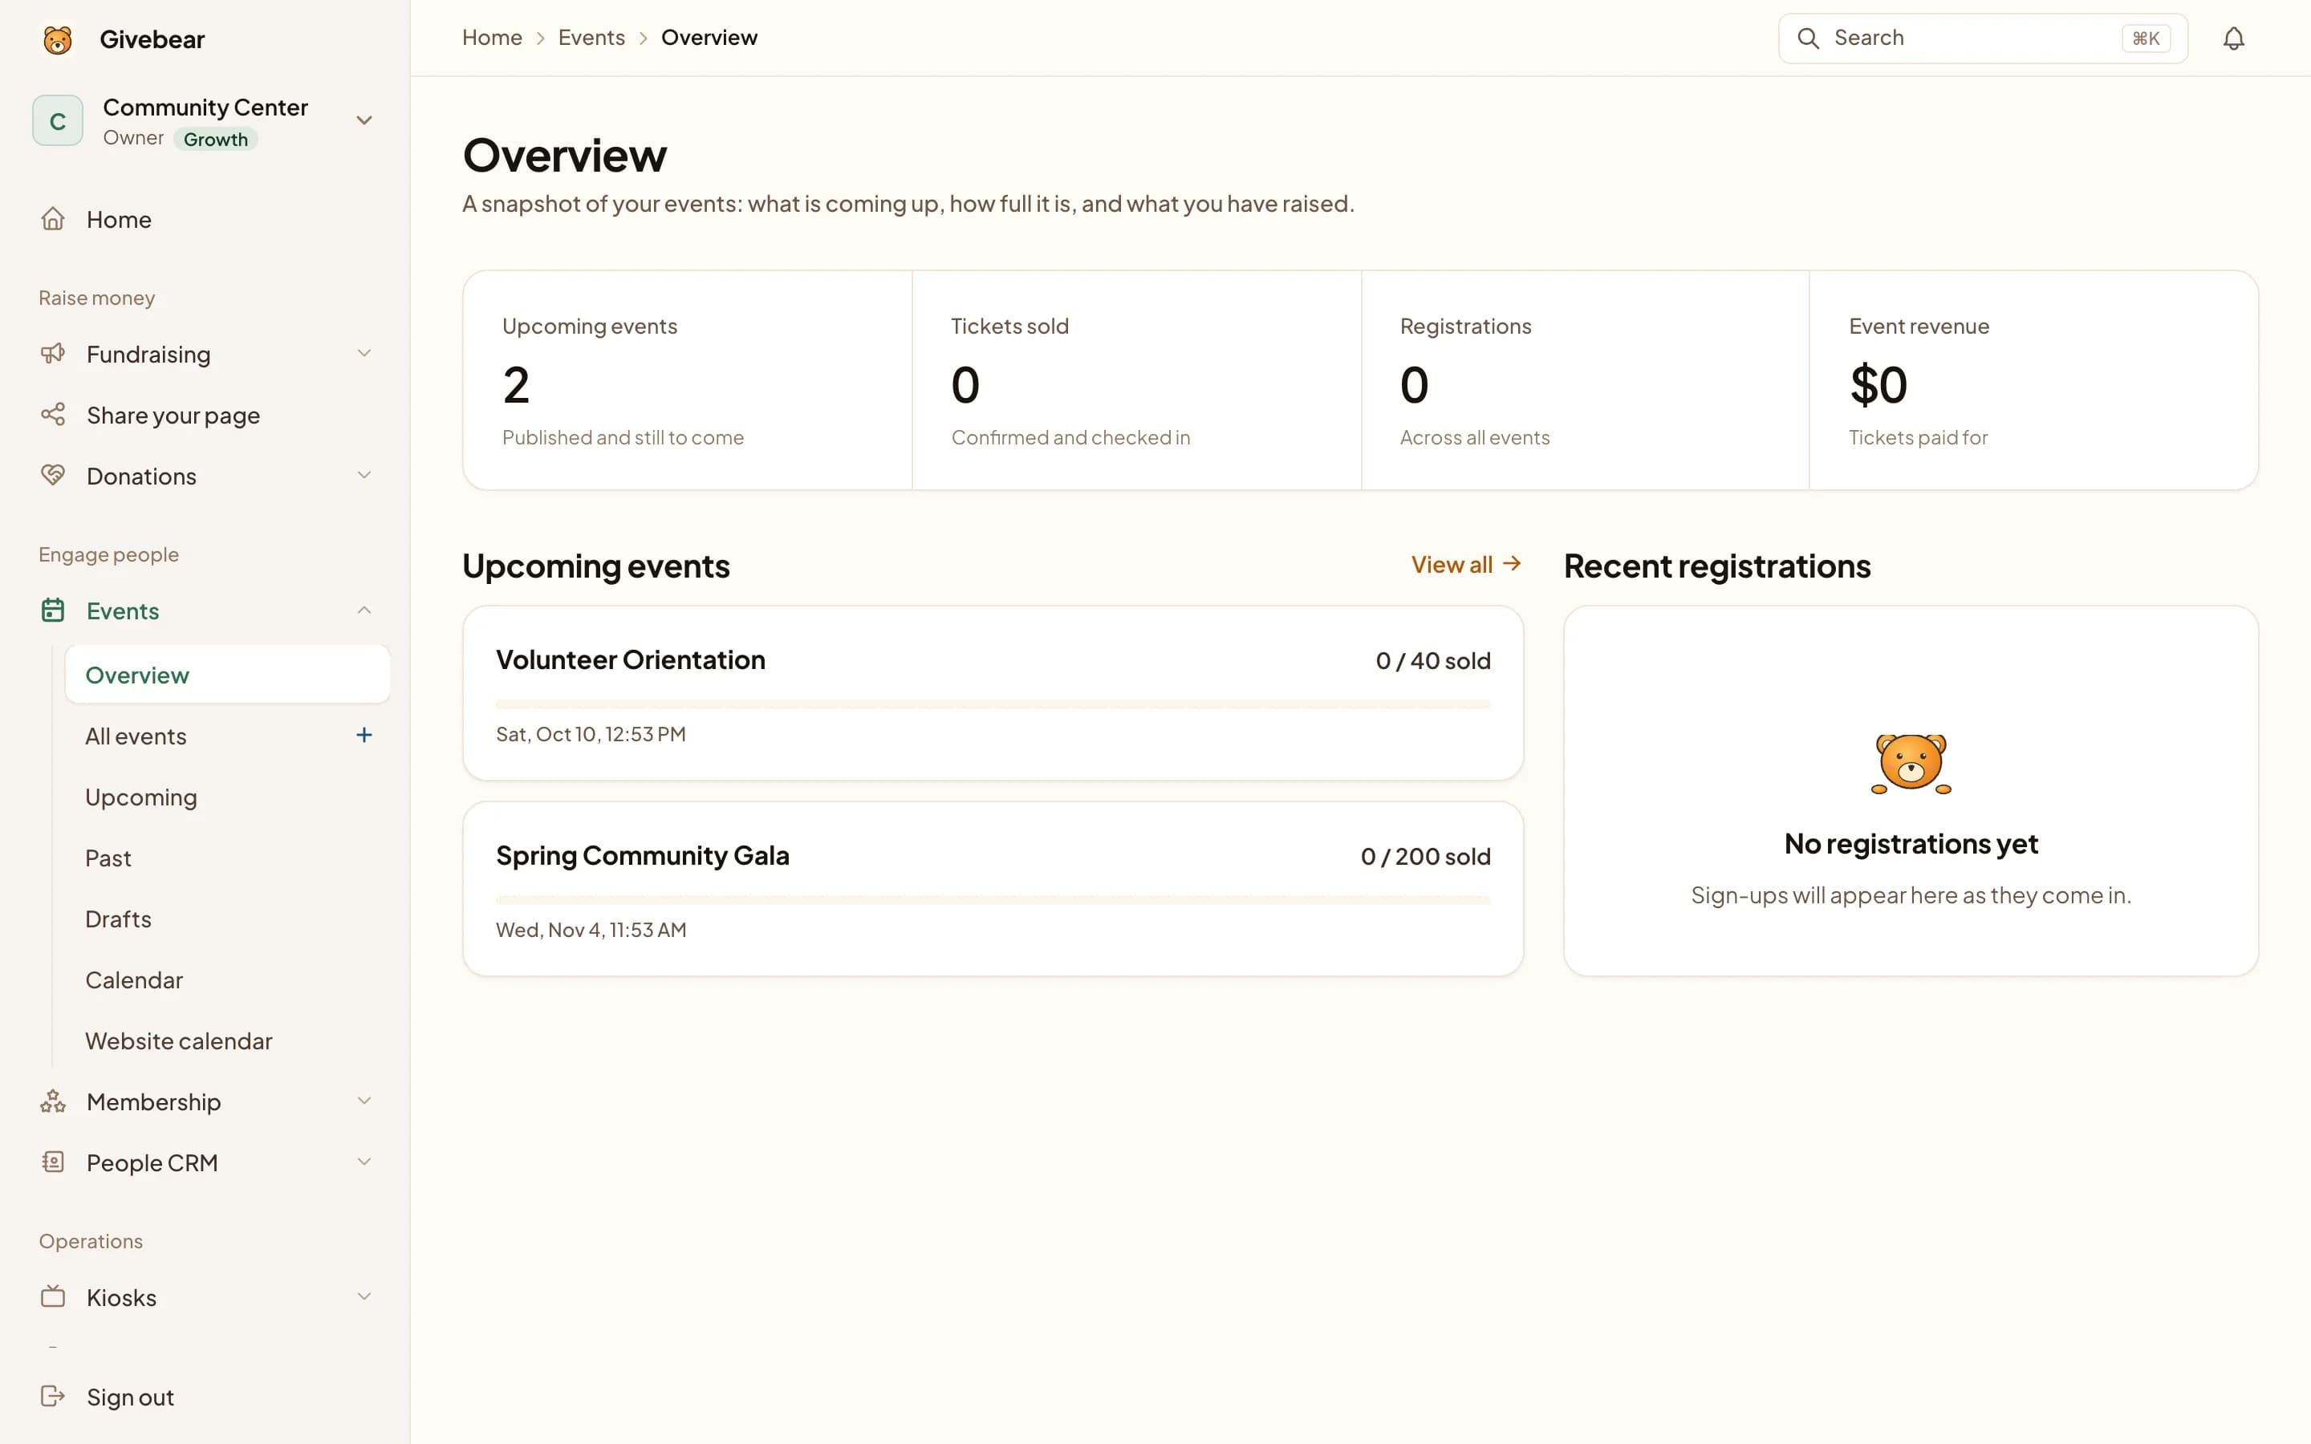Open the Spring Community Gala event card
The width and height of the screenshot is (2311, 1444).
click(992, 889)
